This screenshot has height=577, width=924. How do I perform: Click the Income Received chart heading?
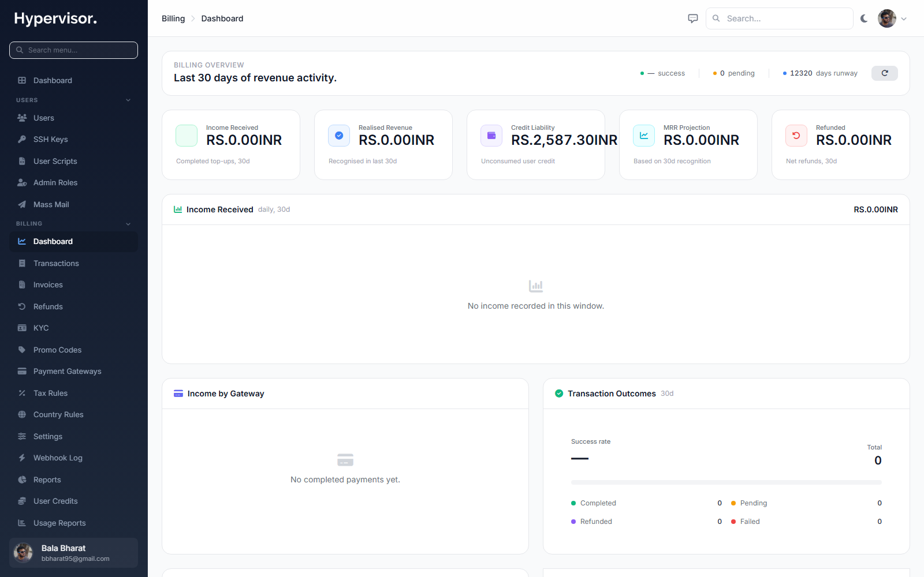[x=219, y=209]
